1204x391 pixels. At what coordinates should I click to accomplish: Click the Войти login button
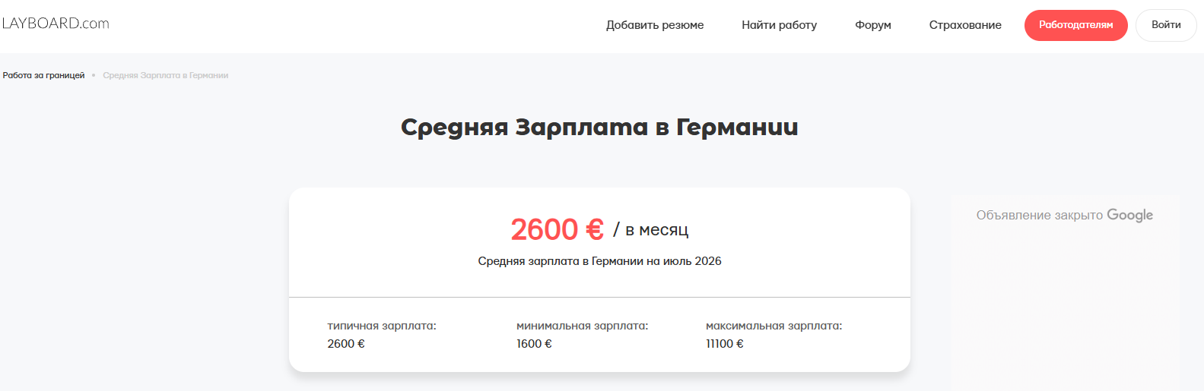(x=1166, y=25)
